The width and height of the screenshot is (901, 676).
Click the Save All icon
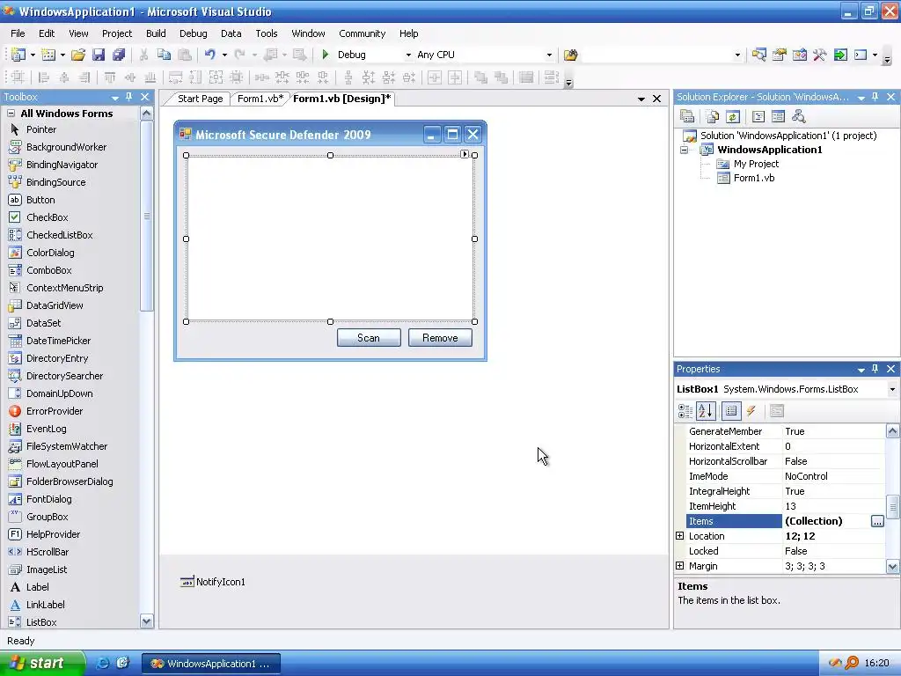[119, 55]
